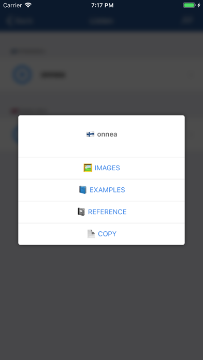Tap COPY to copy the word
Screen dimensions: 203x360
[102, 234]
